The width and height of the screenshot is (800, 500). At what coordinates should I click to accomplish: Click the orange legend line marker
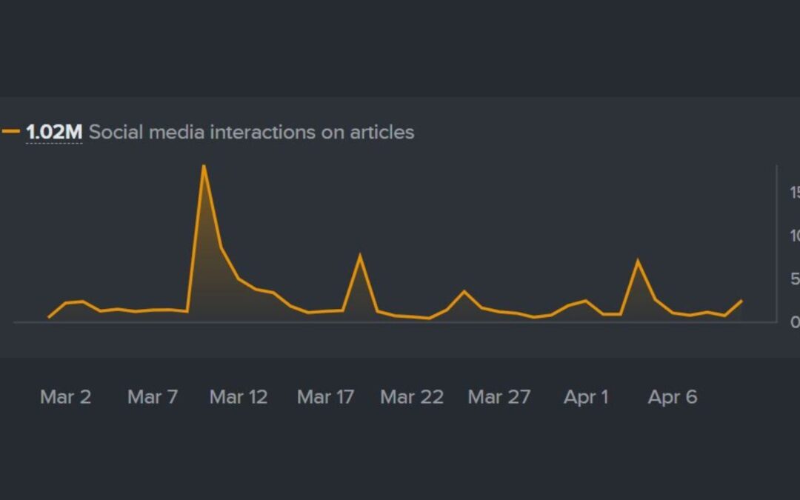click(11, 132)
